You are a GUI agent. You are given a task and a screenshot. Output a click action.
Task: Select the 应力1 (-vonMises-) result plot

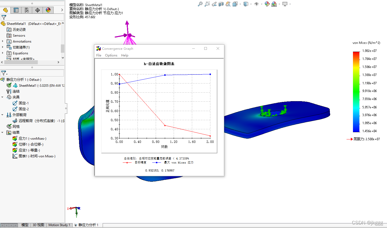coord(29,138)
